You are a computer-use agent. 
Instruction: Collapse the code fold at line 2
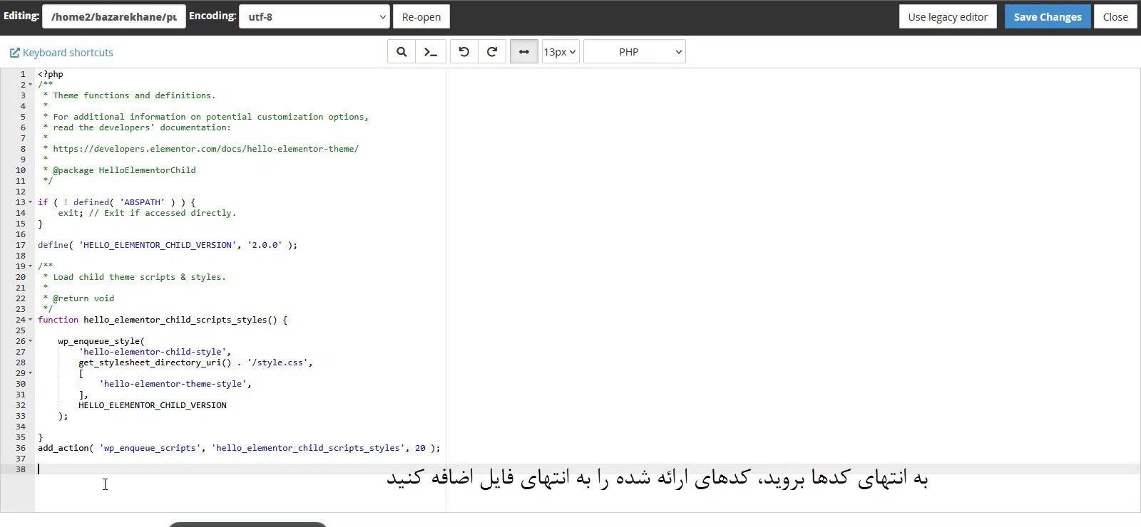[30, 85]
